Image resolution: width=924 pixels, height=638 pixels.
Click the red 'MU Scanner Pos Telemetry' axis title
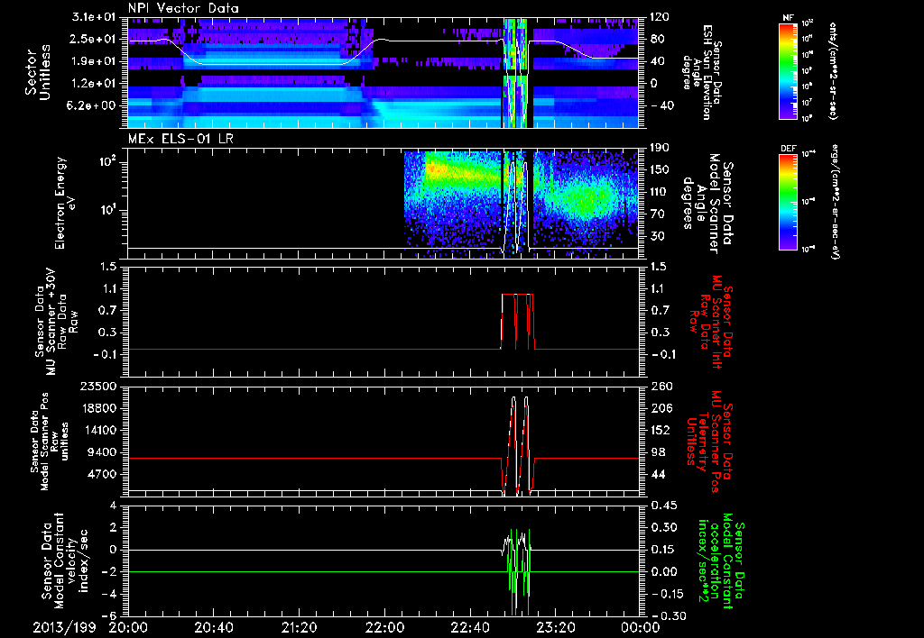[x=709, y=442]
